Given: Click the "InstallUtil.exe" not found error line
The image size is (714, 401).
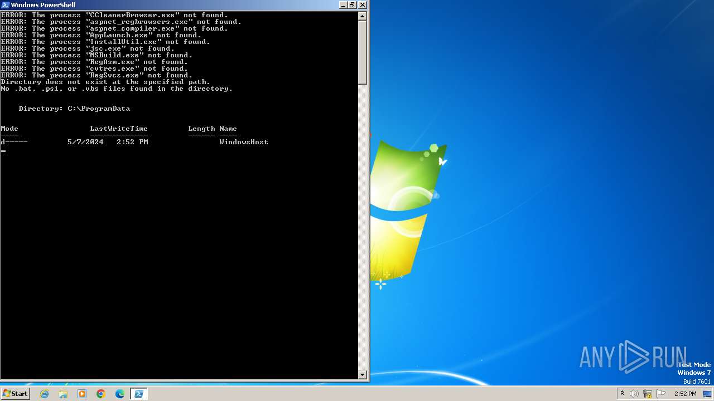Looking at the screenshot, I should tap(105, 42).
